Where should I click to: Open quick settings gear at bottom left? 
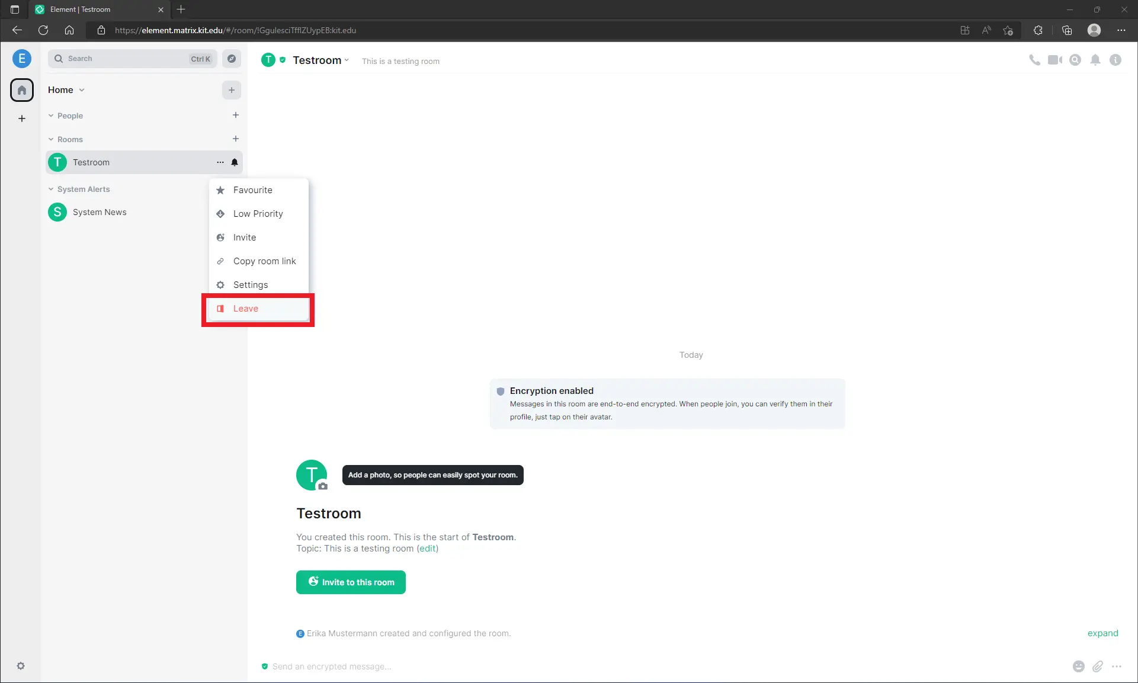tap(21, 666)
